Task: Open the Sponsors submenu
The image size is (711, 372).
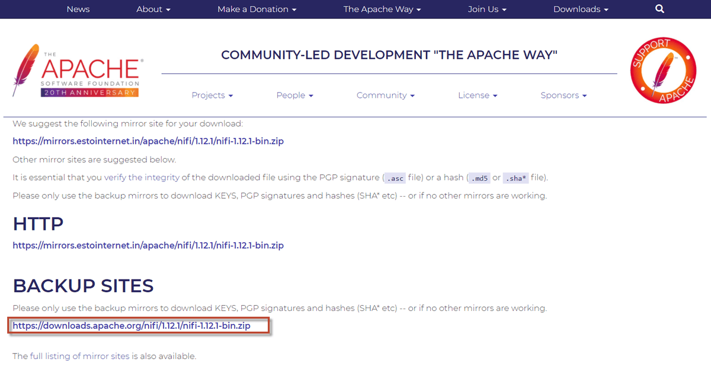Action: coord(563,95)
